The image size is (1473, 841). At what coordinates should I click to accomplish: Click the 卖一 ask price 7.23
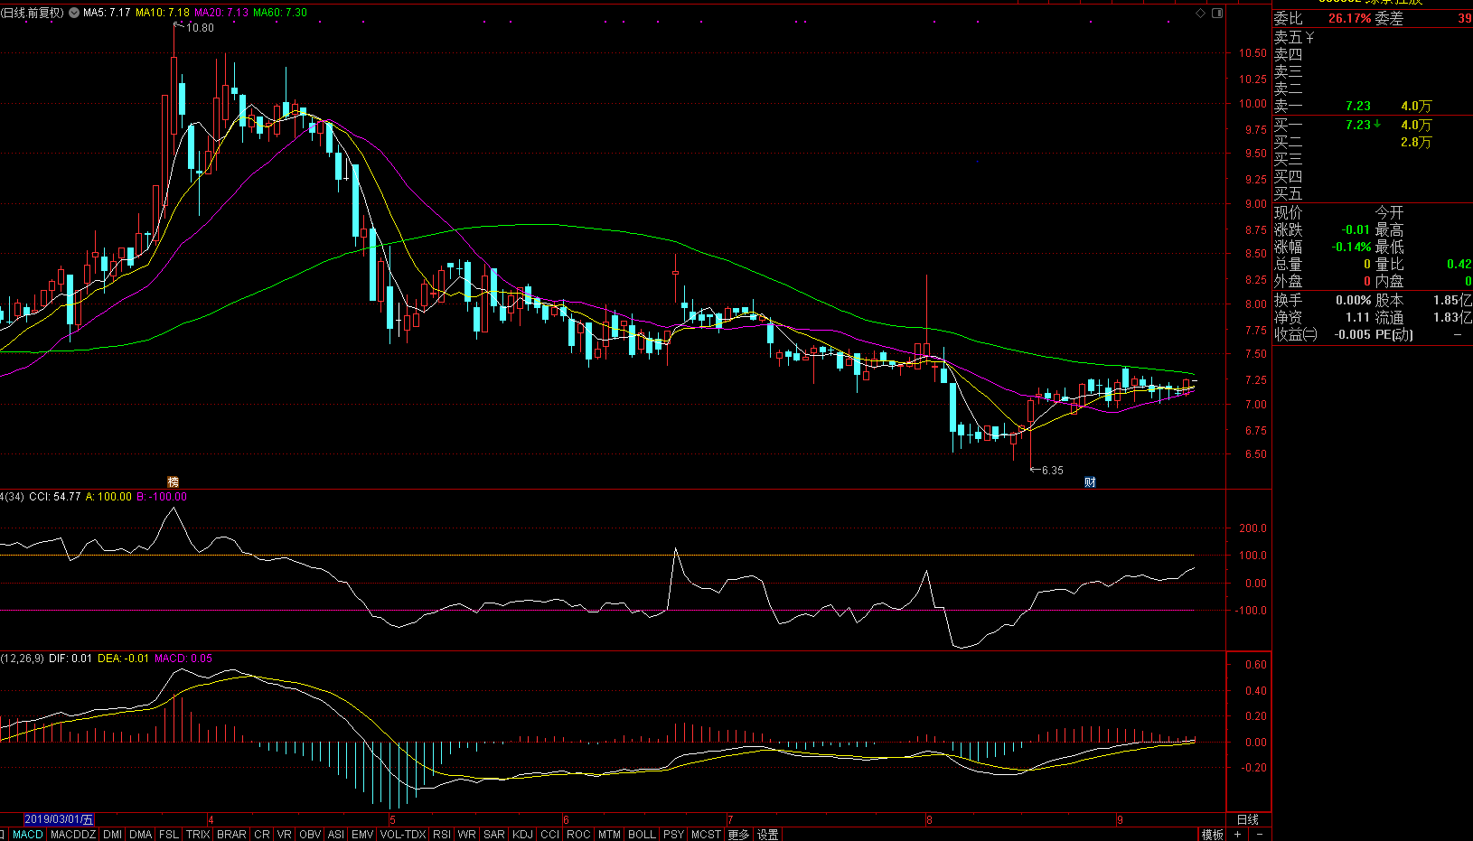pyautogui.click(x=1357, y=107)
